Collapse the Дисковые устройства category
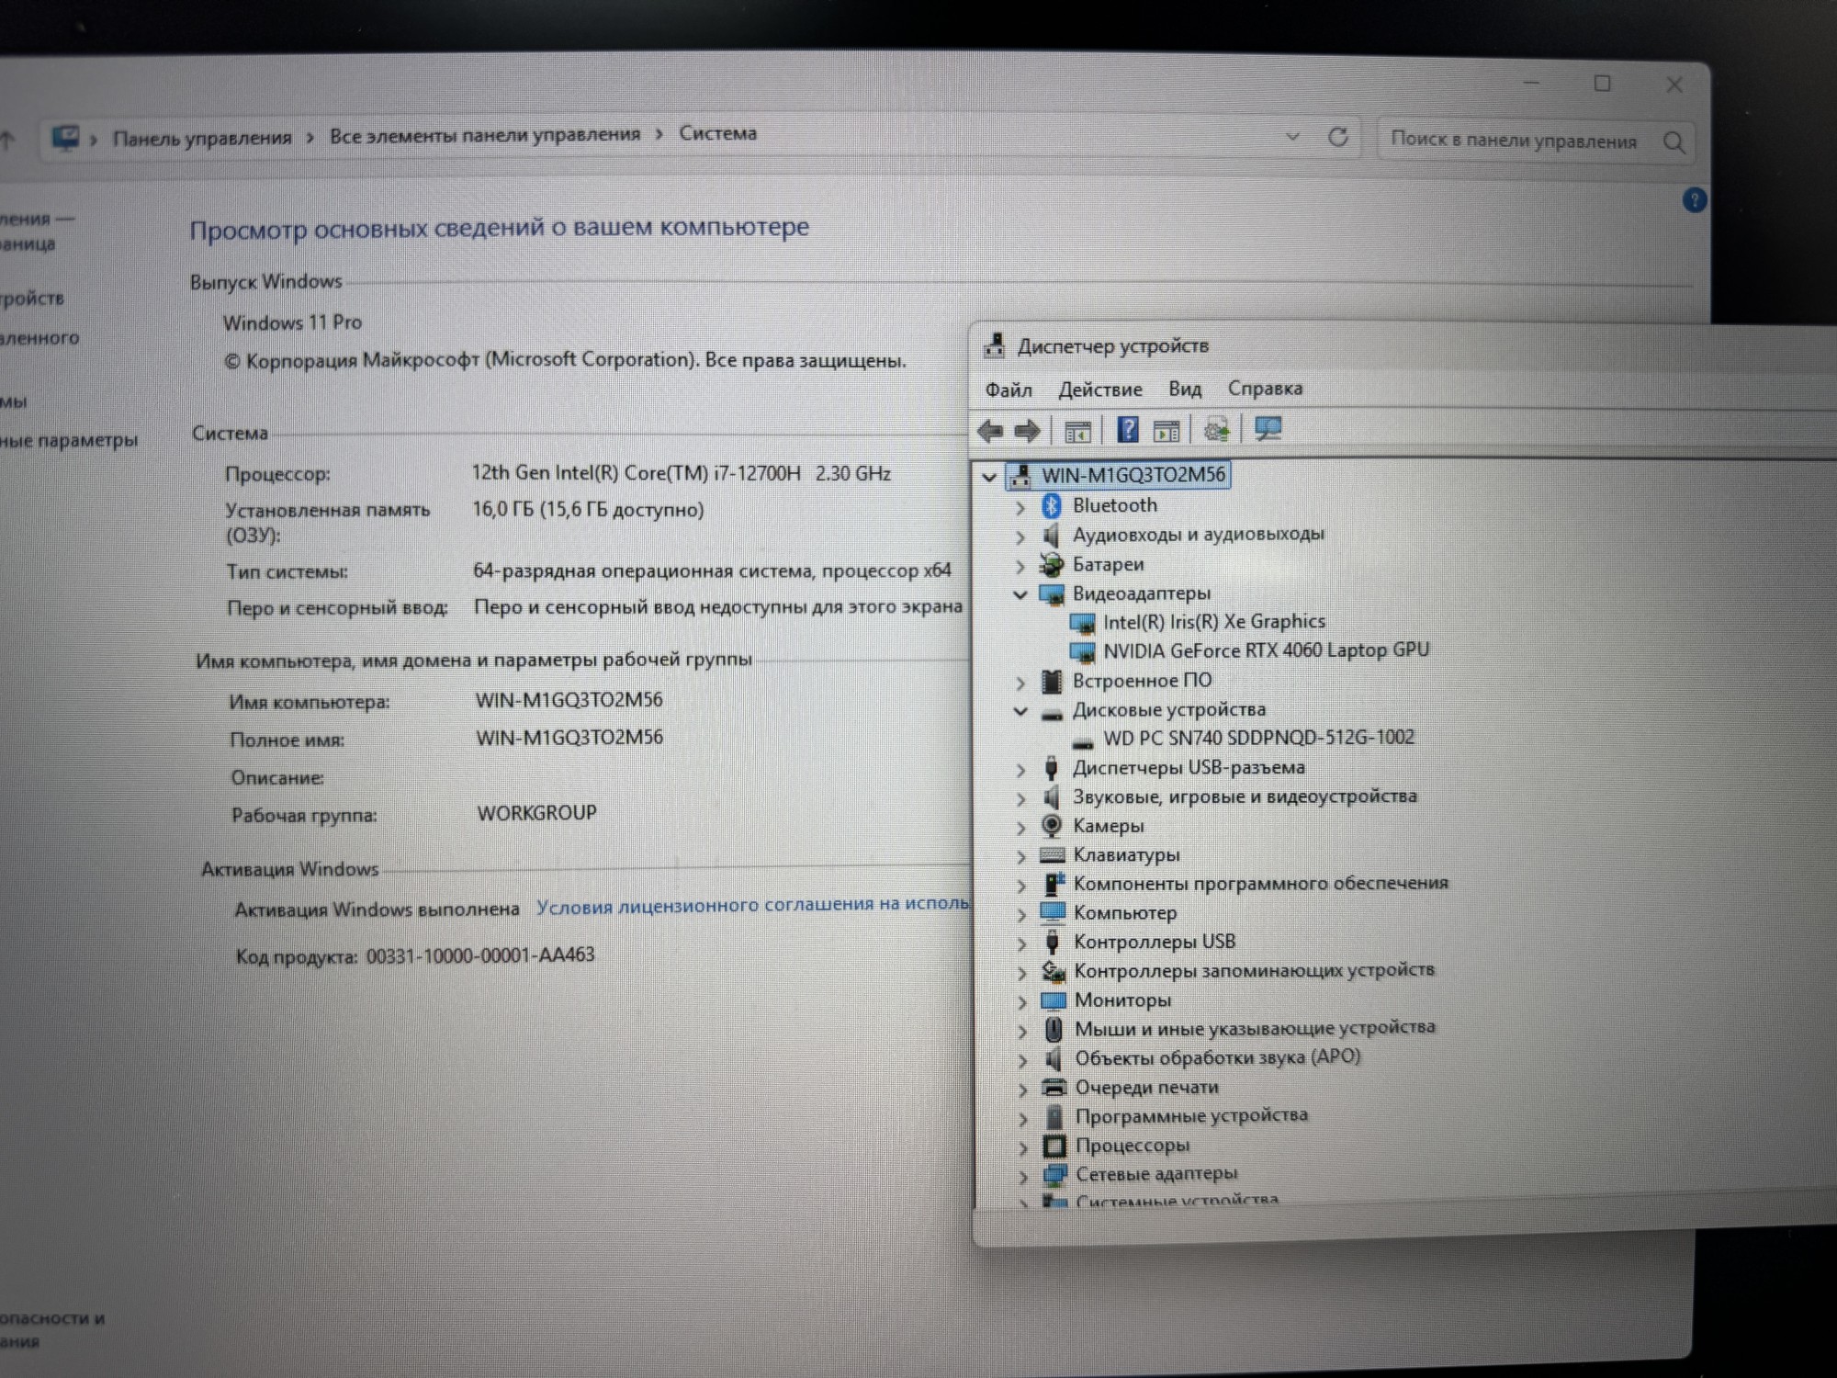Image resolution: width=1837 pixels, height=1378 pixels. point(1020,711)
